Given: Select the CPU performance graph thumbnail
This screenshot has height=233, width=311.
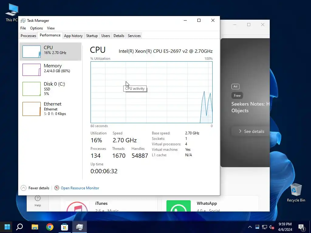Looking at the screenshot, I should click(32, 52).
